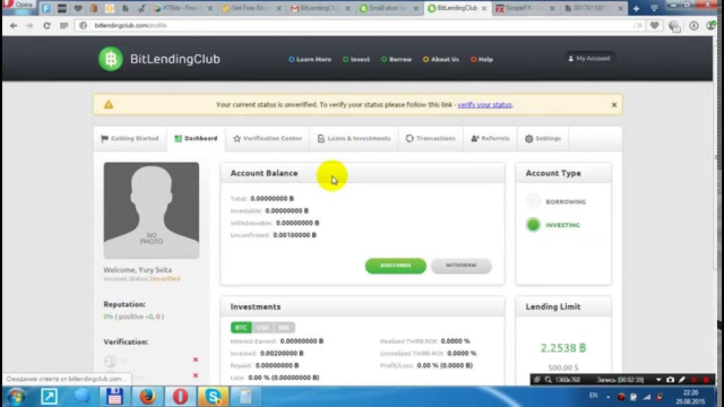
Task: Open the Borrow menu item
Action: click(397, 59)
